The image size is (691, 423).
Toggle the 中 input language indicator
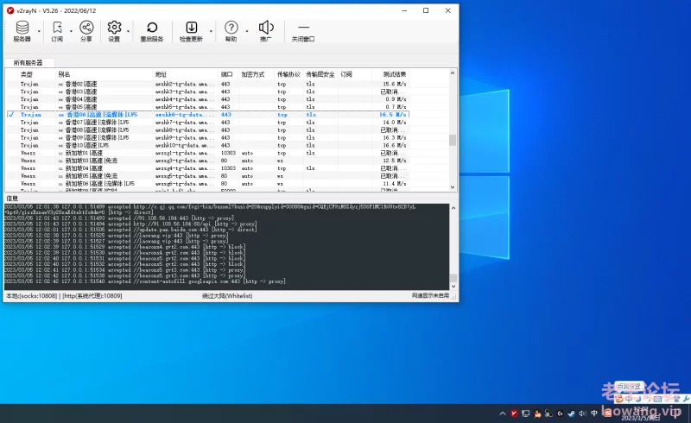point(594,414)
